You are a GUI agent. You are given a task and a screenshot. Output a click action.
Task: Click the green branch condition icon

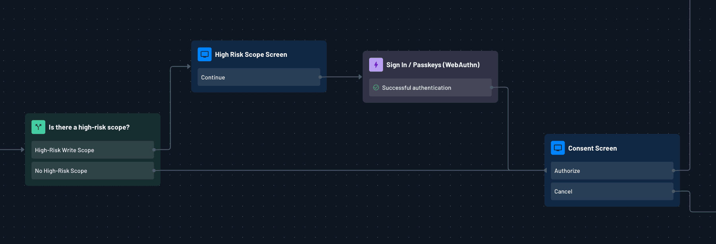tap(38, 127)
